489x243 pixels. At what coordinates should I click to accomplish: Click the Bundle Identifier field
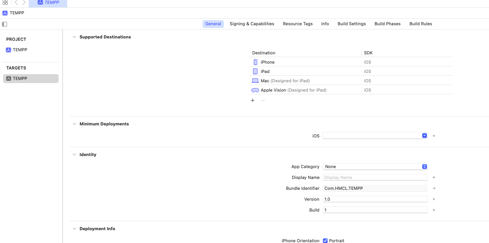(375, 188)
